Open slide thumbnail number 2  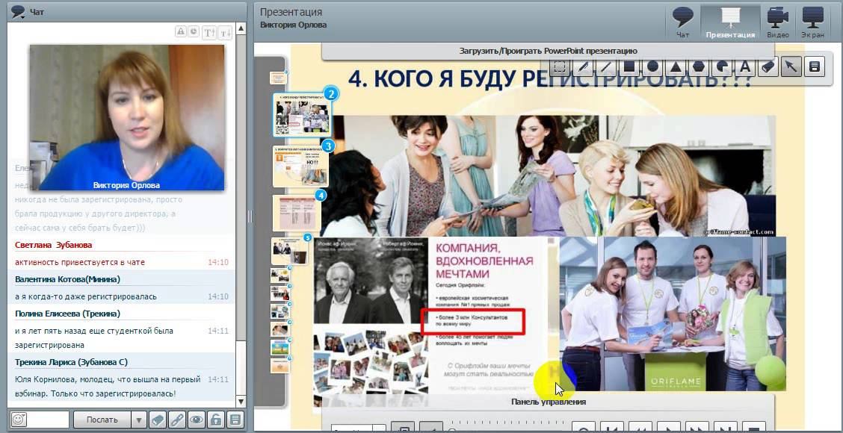(x=302, y=115)
